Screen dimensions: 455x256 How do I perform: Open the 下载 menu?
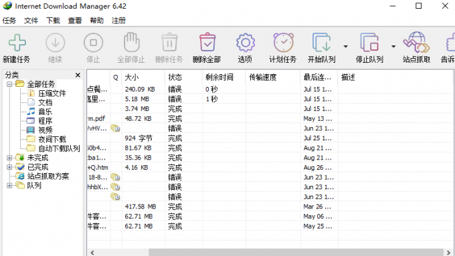53,21
